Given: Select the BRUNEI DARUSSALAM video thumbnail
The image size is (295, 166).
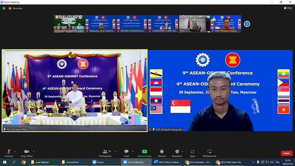Looking at the screenshot, I should pyautogui.click(x=132, y=24).
